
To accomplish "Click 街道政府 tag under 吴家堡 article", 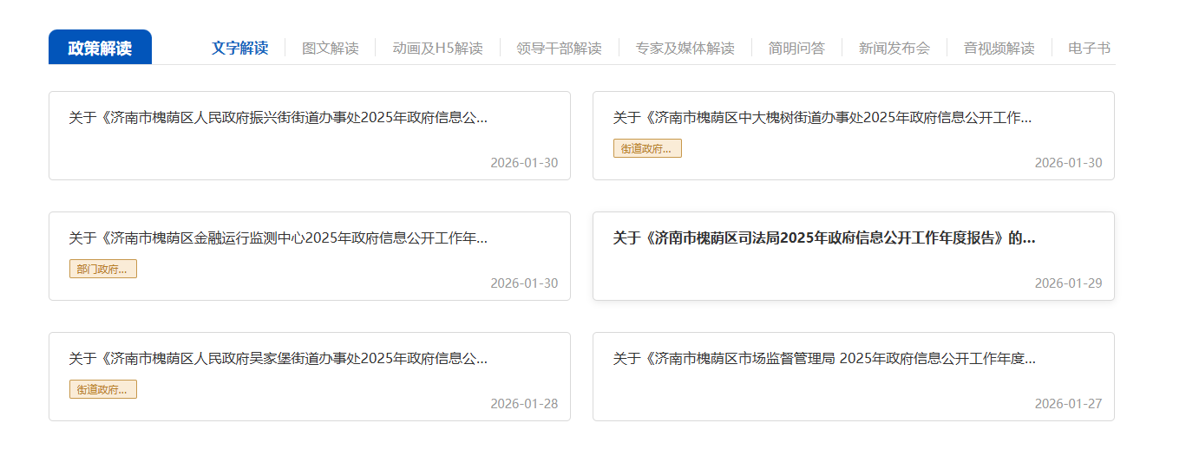I will click(x=103, y=390).
